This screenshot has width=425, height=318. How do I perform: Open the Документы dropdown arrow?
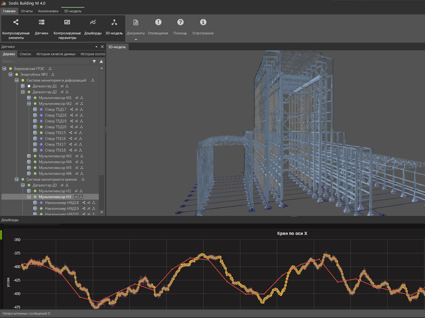point(136,40)
